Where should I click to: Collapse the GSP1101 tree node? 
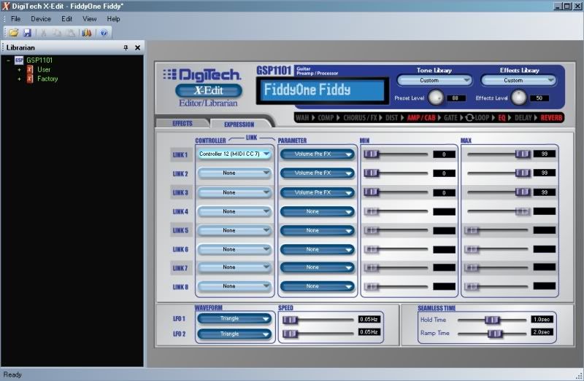[9, 60]
